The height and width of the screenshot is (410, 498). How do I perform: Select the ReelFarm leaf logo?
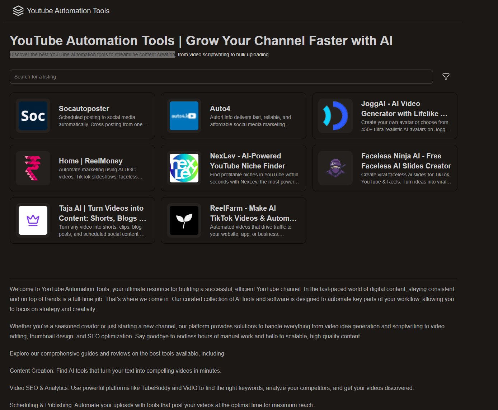[184, 220]
